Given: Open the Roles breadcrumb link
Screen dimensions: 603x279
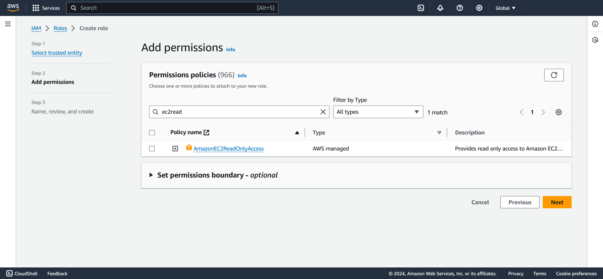Looking at the screenshot, I should 60,28.
